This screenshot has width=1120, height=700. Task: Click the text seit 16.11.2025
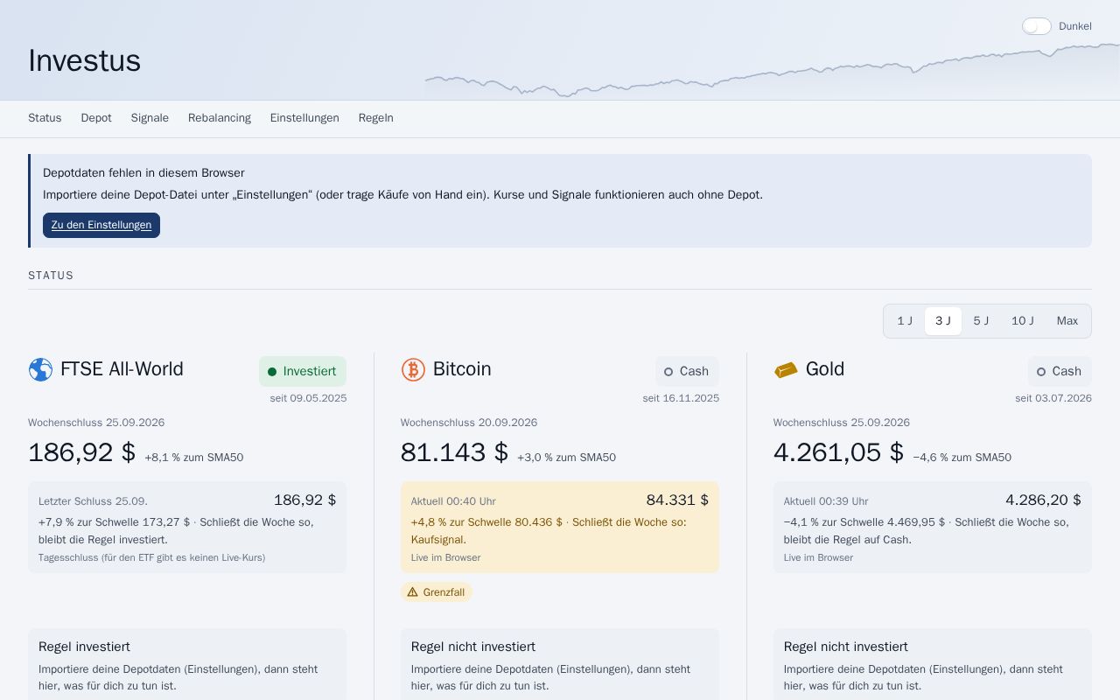pos(681,398)
